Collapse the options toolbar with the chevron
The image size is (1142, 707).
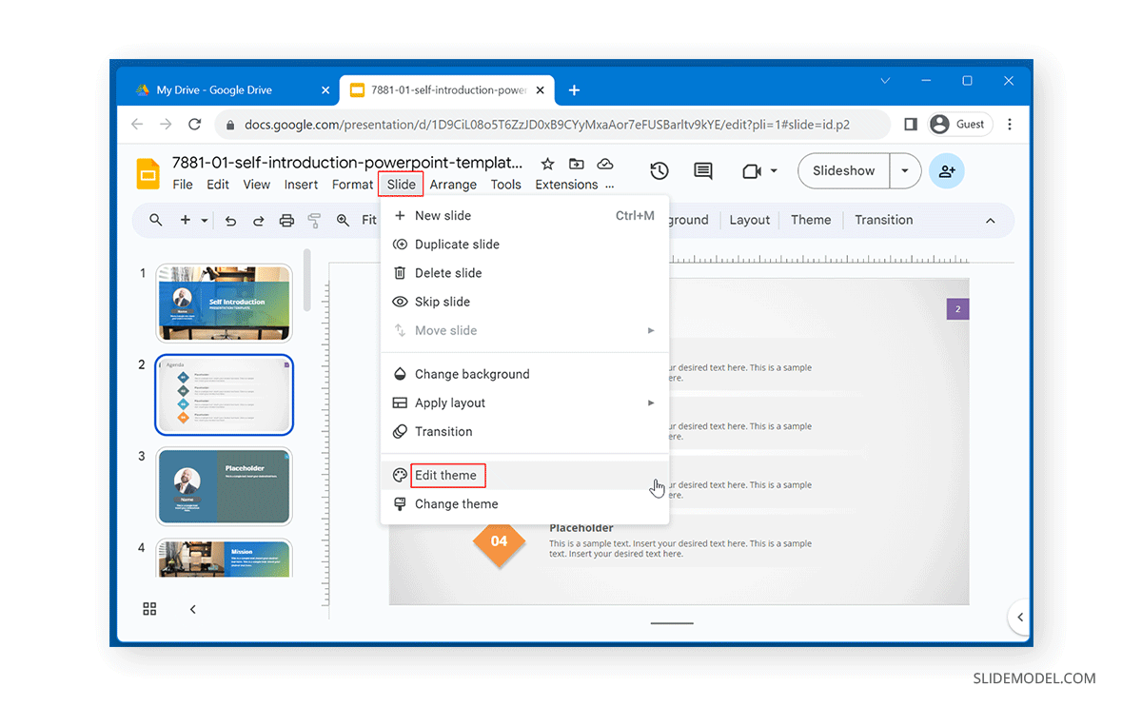click(x=990, y=220)
